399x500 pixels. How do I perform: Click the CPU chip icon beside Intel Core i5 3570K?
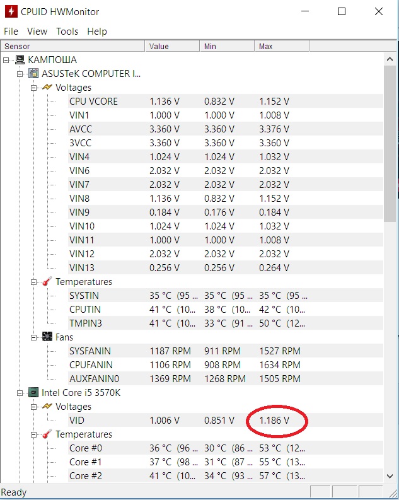[x=33, y=392]
